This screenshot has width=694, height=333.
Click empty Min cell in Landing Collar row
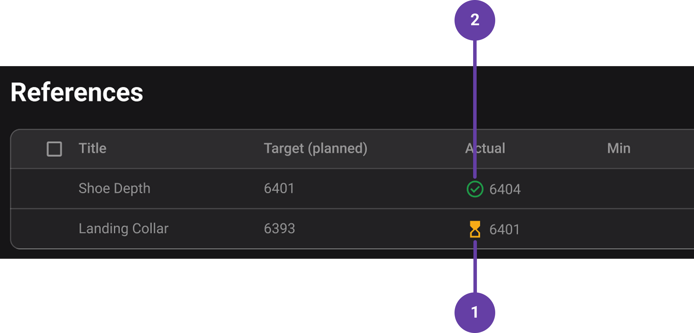619,229
